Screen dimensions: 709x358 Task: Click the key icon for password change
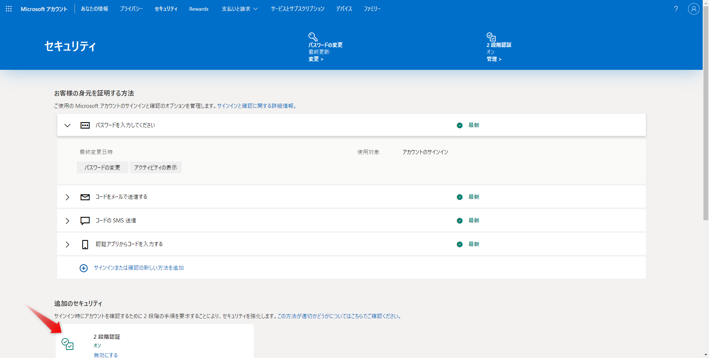(313, 37)
